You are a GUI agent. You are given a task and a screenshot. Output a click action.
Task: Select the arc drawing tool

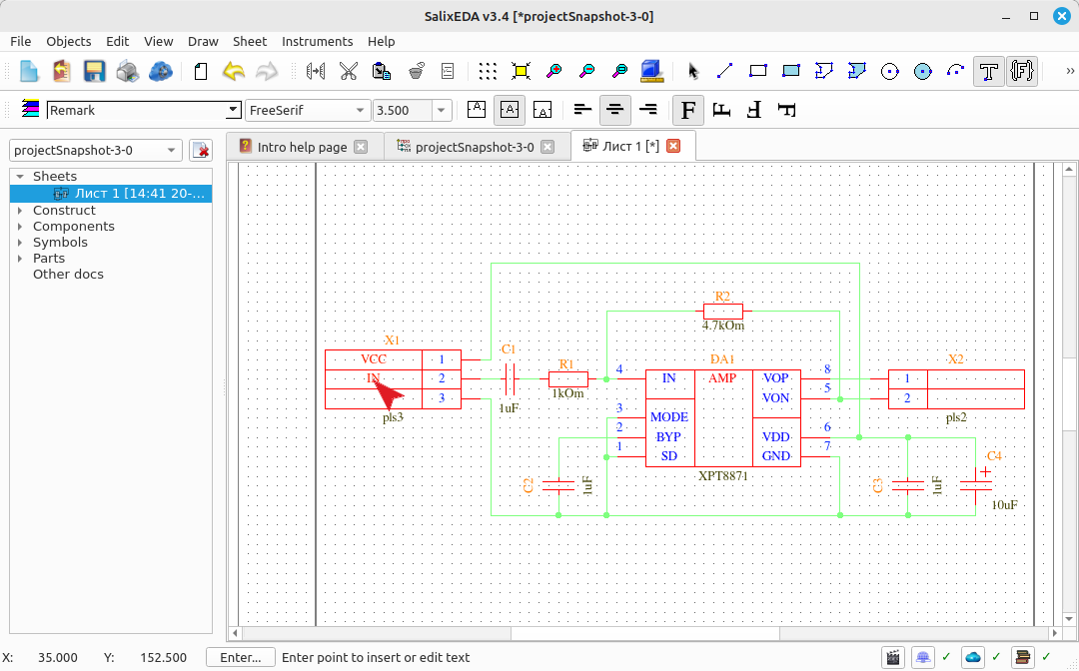click(956, 71)
